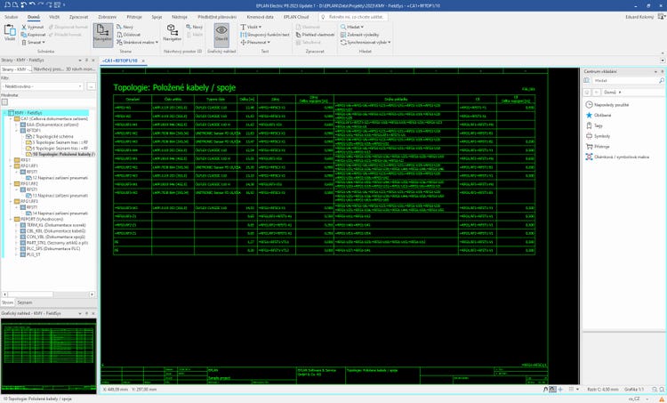Switch to the Zobrazení ribbon tab
The height and width of the screenshot is (403, 667).
click(x=108, y=17)
